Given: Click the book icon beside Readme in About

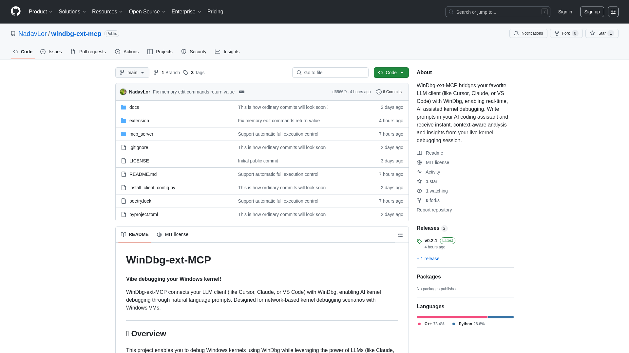Looking at the screenshot, I should 419,153.
